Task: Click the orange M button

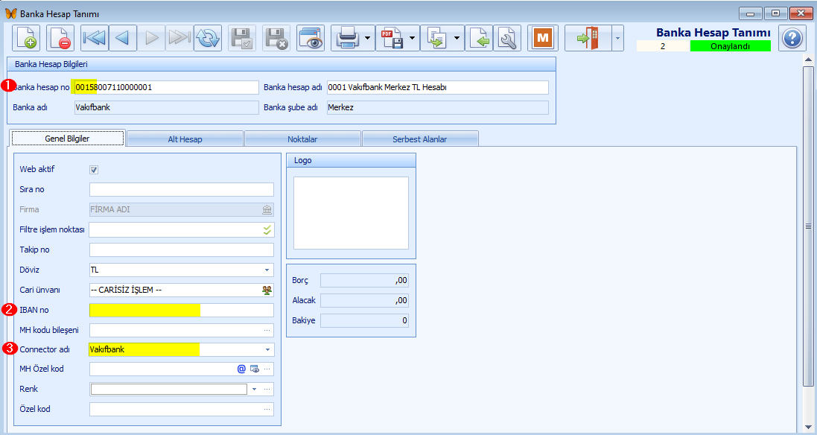Action: 543,38
